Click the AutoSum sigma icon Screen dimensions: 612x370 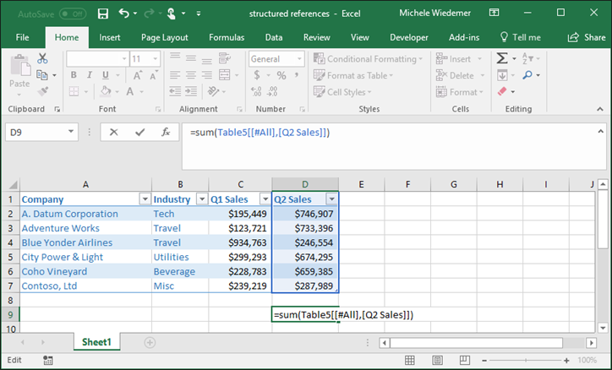(502, 58)
